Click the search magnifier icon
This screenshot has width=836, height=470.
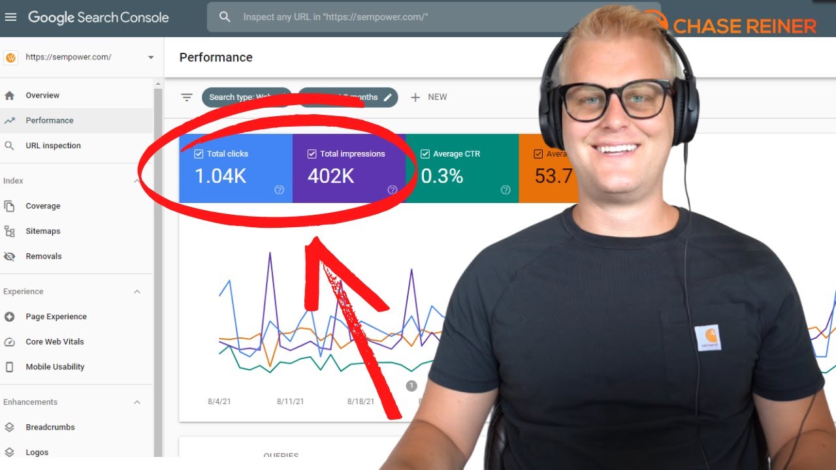[225, 17]
